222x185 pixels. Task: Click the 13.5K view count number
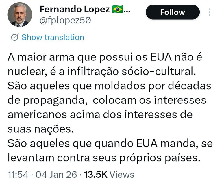tap(95, 175)
